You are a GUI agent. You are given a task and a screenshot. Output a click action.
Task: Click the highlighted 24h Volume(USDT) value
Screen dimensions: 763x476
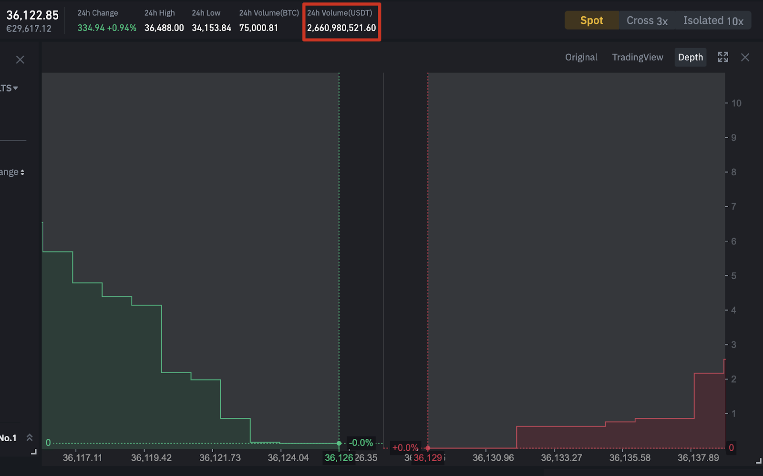(x=340, y=28)
